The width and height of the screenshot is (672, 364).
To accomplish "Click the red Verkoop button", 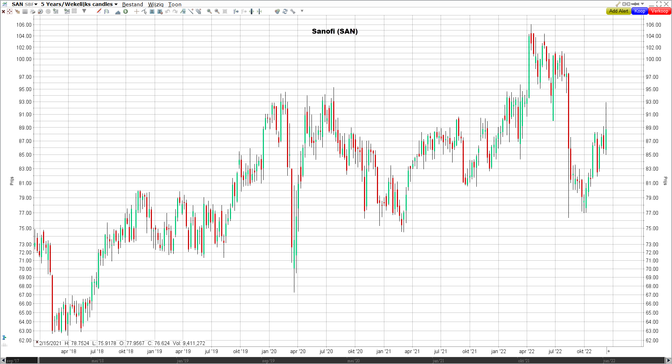I will tap(660, 11).
